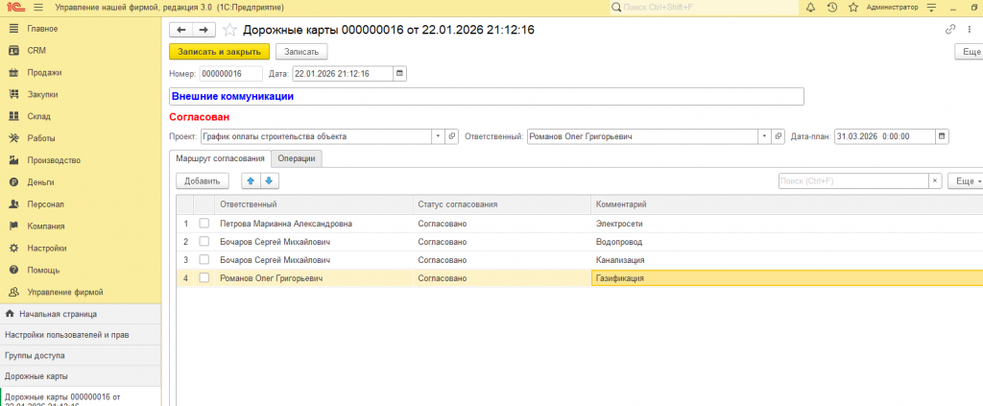The image size is (983, 406).
Task: Open the document's top Еще menu
Action: (970, 52)
